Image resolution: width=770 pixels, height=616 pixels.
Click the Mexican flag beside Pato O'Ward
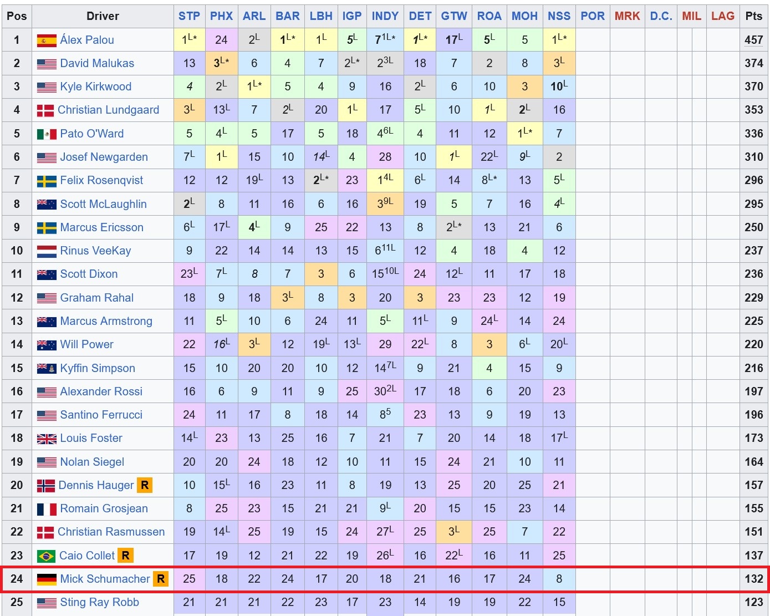47,134
